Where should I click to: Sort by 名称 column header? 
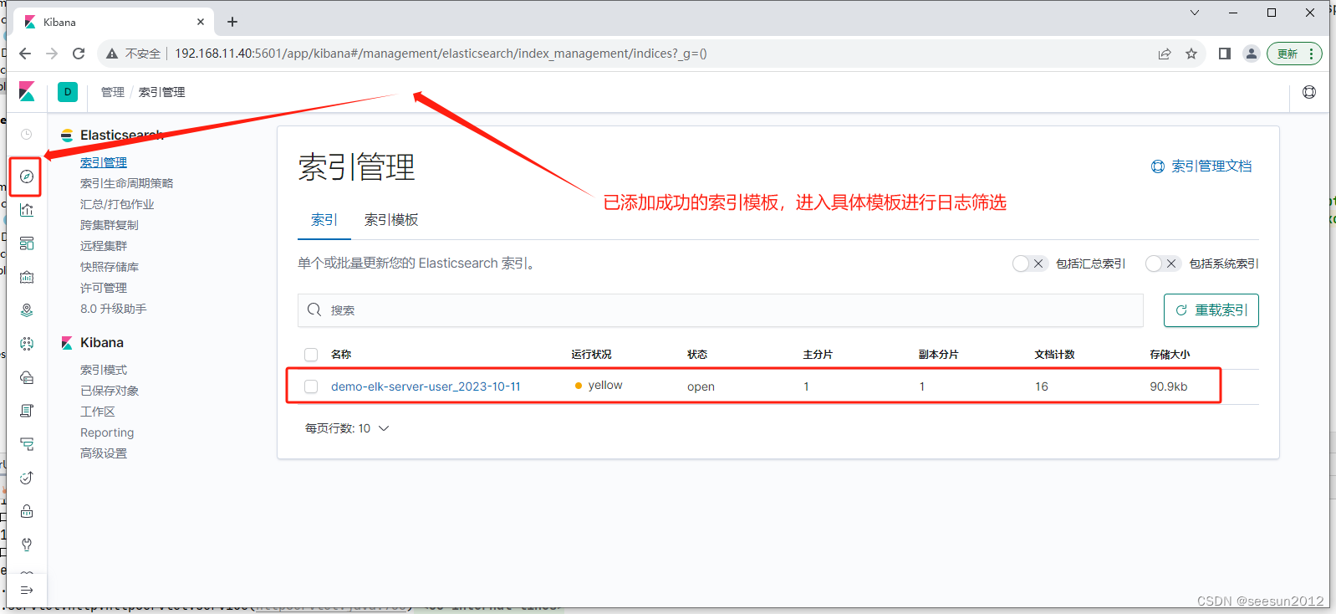(x=341, y=355)
